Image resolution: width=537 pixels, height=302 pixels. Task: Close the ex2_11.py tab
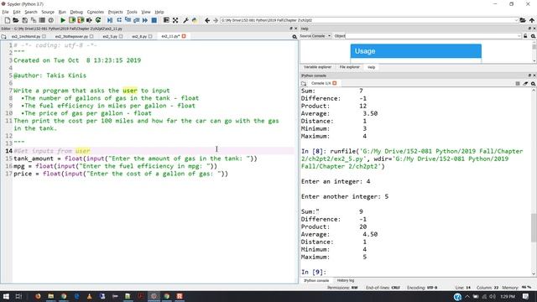click(x=184, y=36)
